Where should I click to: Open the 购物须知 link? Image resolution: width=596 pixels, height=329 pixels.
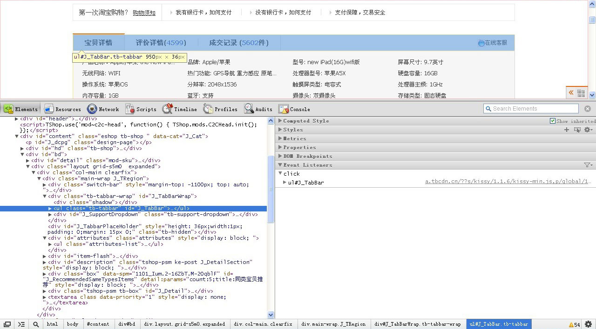144,13
